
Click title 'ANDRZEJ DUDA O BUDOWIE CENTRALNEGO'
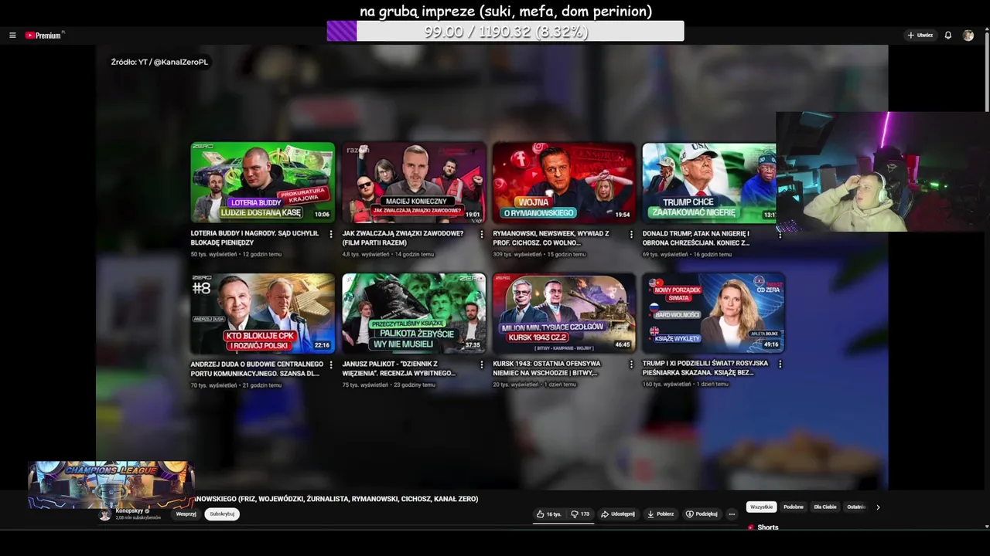point(257,364)
